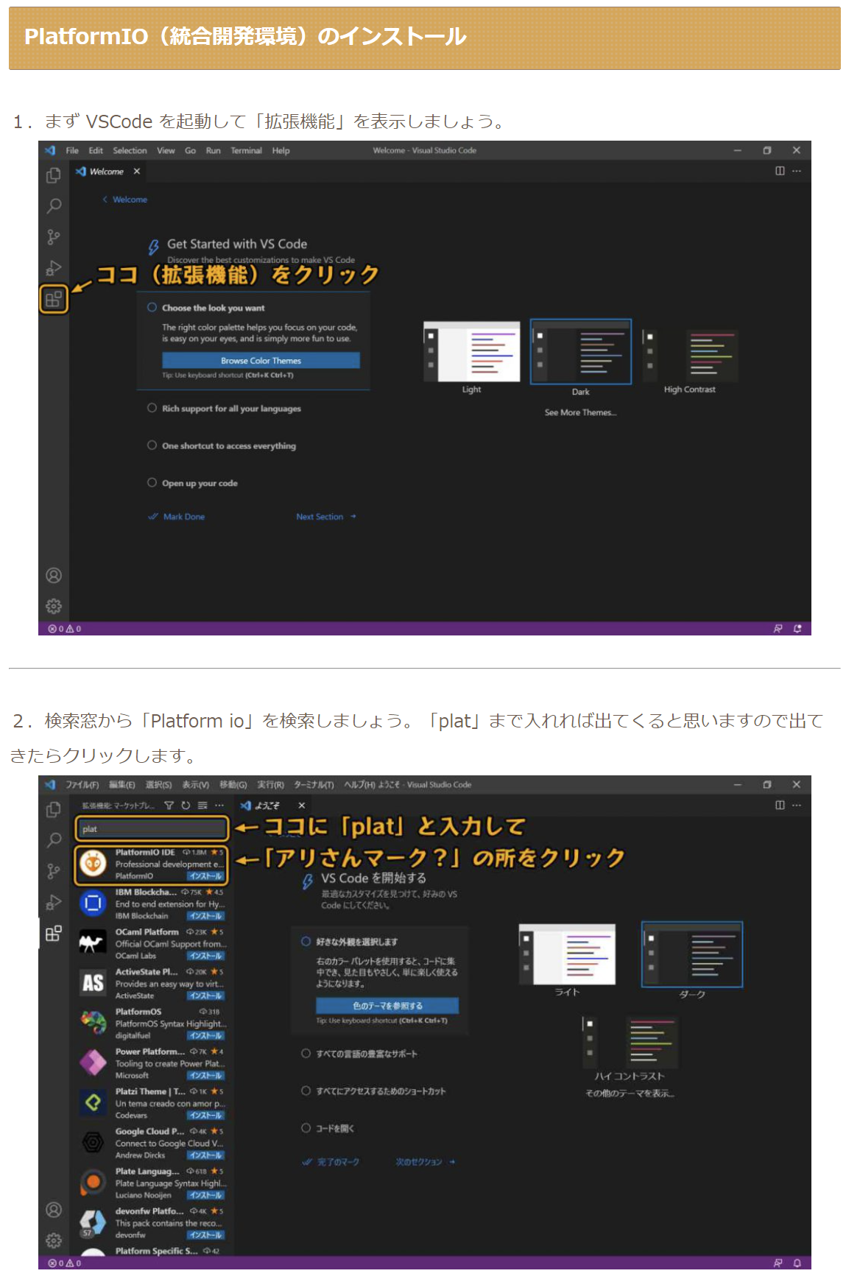Select 'Rich support for all your languages' radio
This screenshot has height=1279, width=860.
coord(152,408)
